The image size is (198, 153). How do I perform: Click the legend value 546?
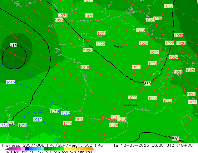click(57, 152)
